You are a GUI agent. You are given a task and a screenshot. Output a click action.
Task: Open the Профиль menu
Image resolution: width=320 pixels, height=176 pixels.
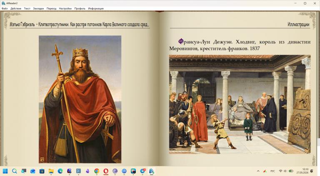coord(80,9)
